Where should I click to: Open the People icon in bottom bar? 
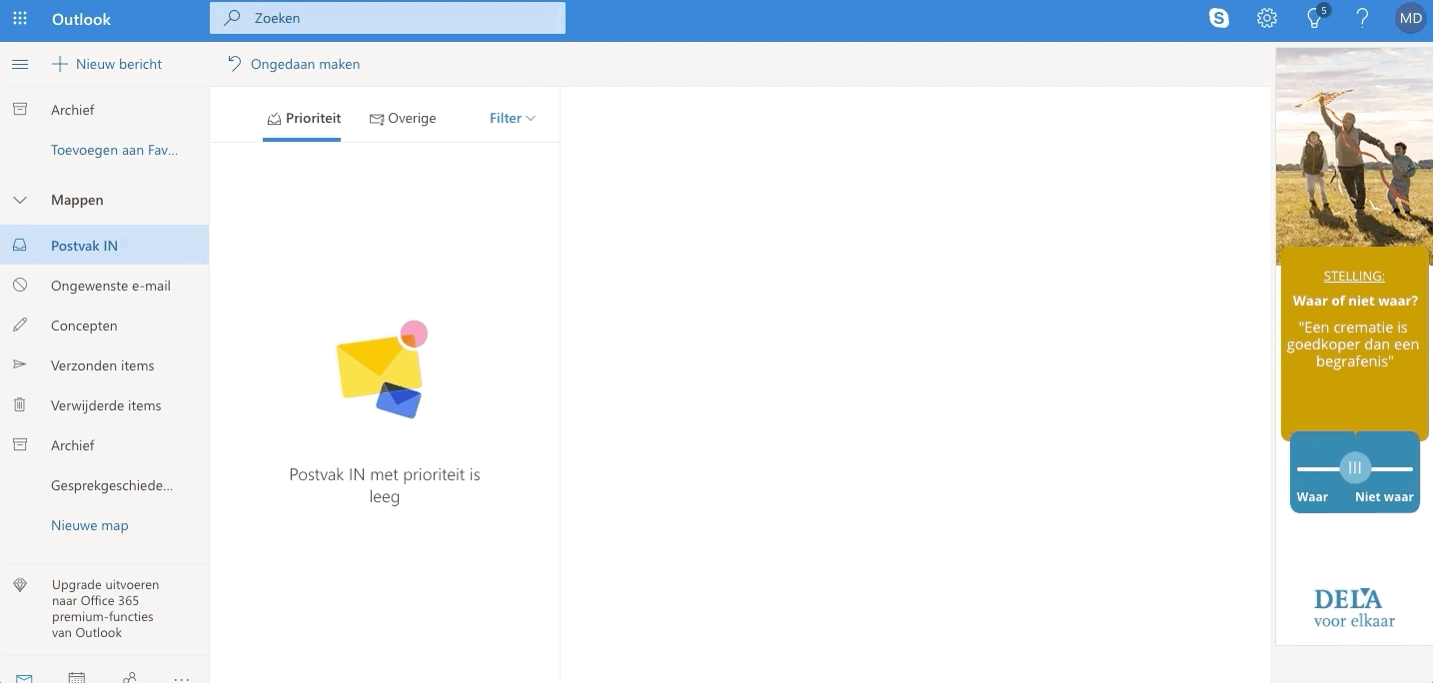130,677
